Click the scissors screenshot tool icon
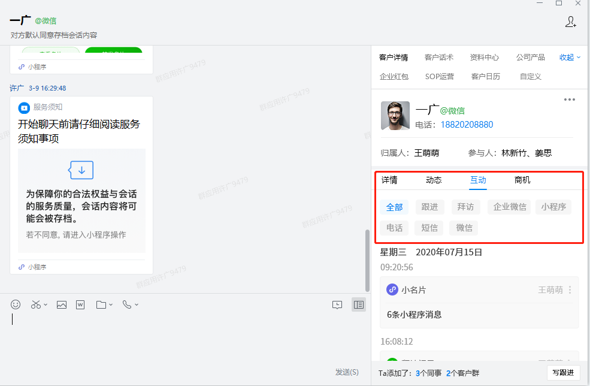The height and width of the screenshot is (386, 590). pyautogui.click(x=36, y=304)
